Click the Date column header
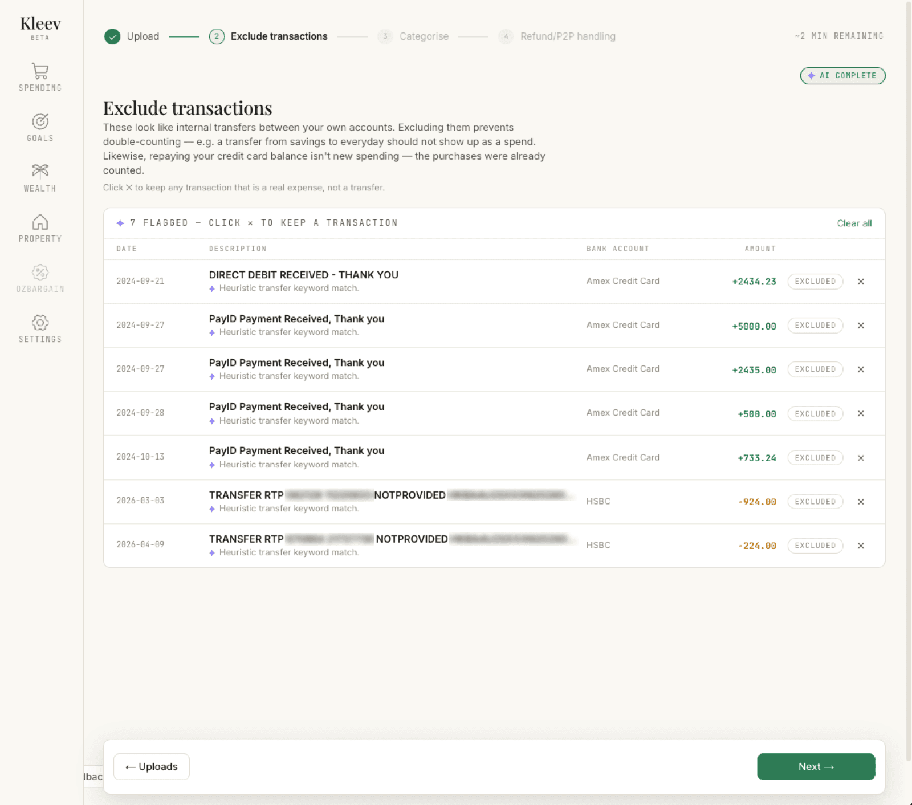Viewport: 912px width, 805px height. (x=127, y=249)
